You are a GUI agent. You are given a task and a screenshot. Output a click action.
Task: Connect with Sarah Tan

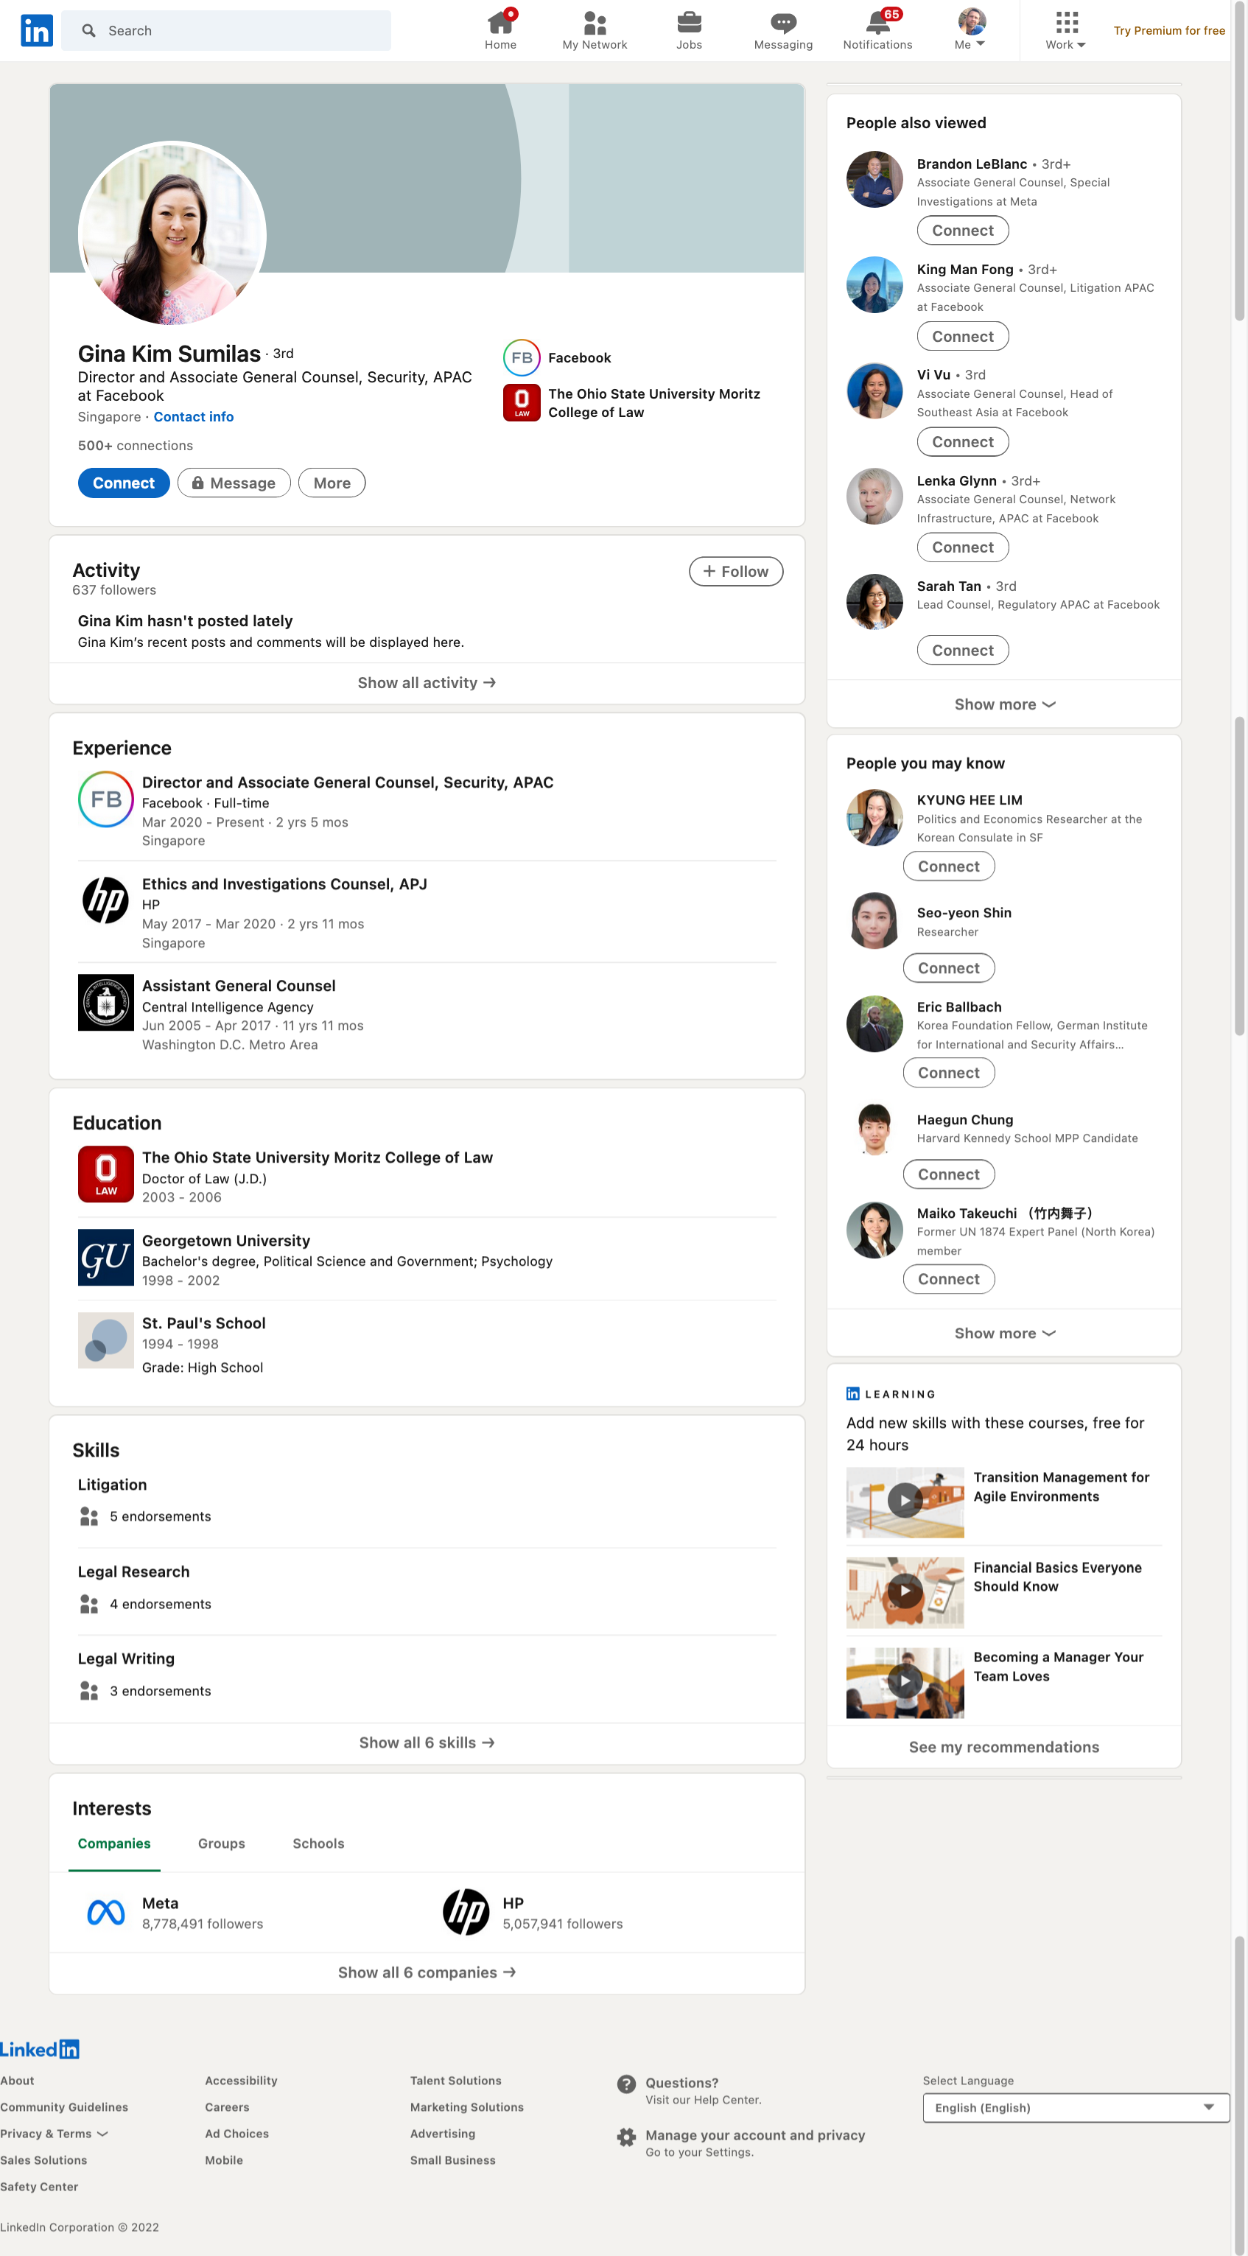962,651
